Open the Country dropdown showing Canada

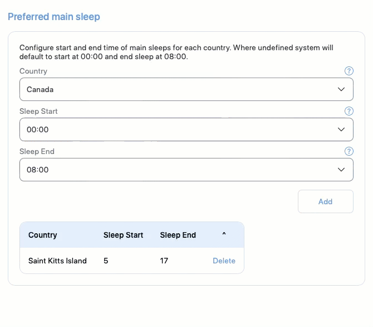(x=186, y=89)
